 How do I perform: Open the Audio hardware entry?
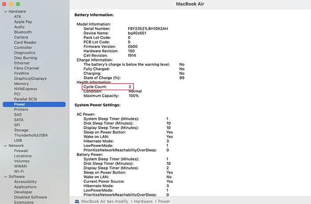(x=19, y=27)
